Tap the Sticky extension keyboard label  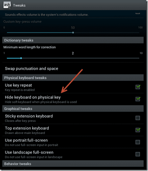click(29, 116)
